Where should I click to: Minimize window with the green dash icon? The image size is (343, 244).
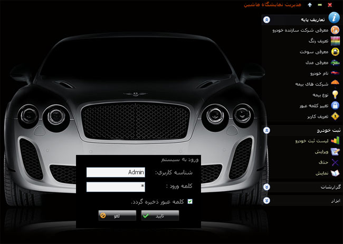320,5
